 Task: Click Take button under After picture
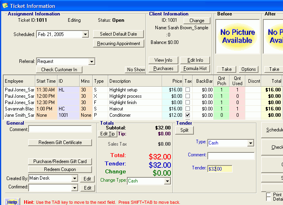coord(274,69)
